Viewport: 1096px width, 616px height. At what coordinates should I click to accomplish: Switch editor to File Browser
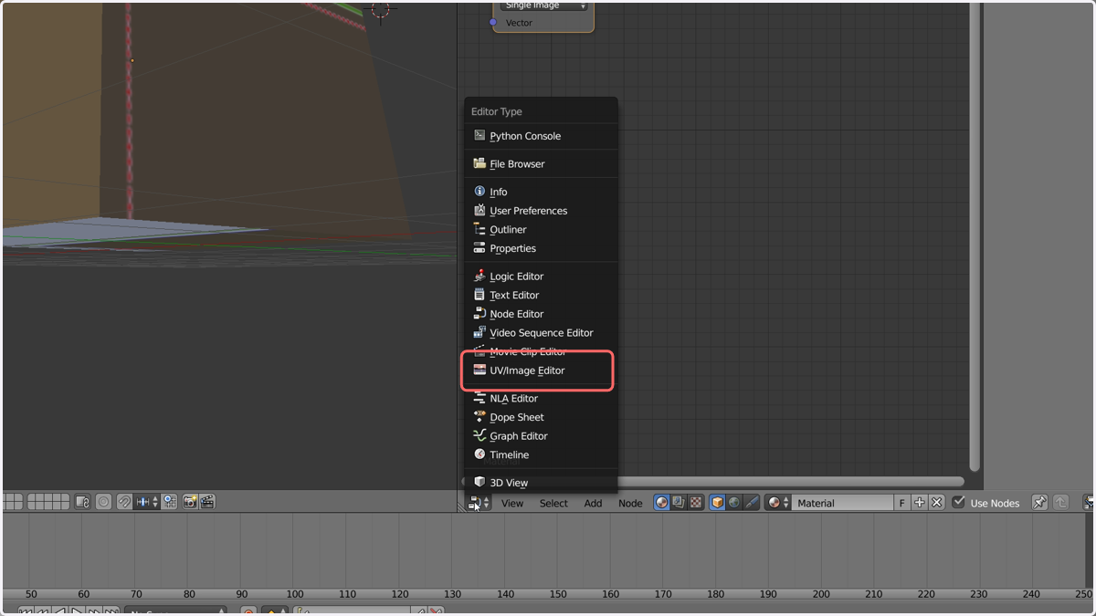[x=541, y=164]
